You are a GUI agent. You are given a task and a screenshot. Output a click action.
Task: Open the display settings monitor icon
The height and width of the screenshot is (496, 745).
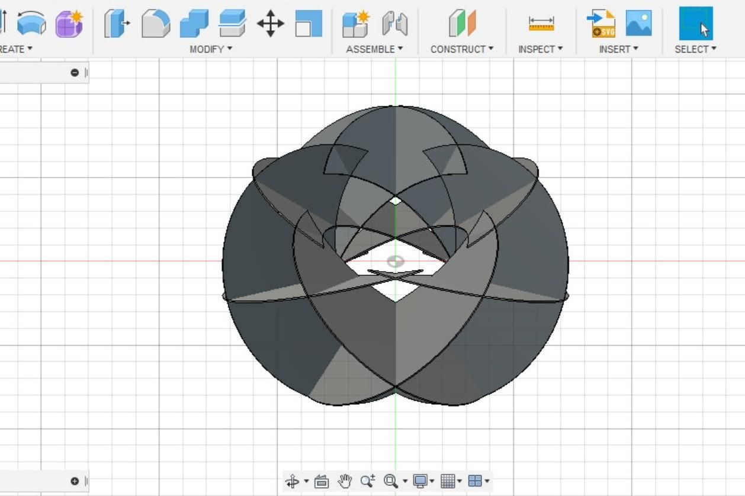pyautogui.click(x=421, y=481)
